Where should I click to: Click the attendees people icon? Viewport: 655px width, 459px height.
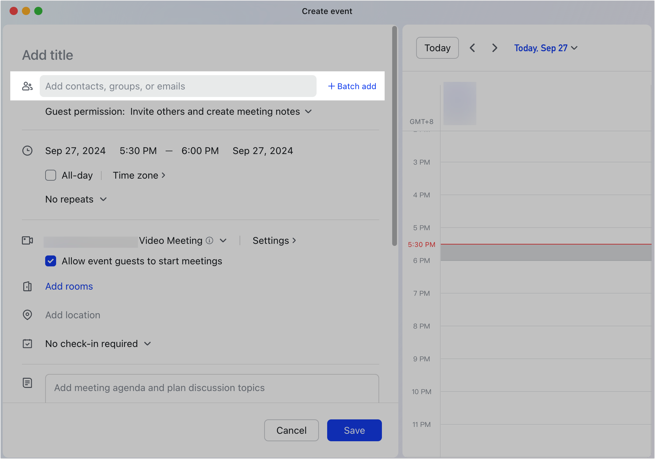click(x=28, y=86)
